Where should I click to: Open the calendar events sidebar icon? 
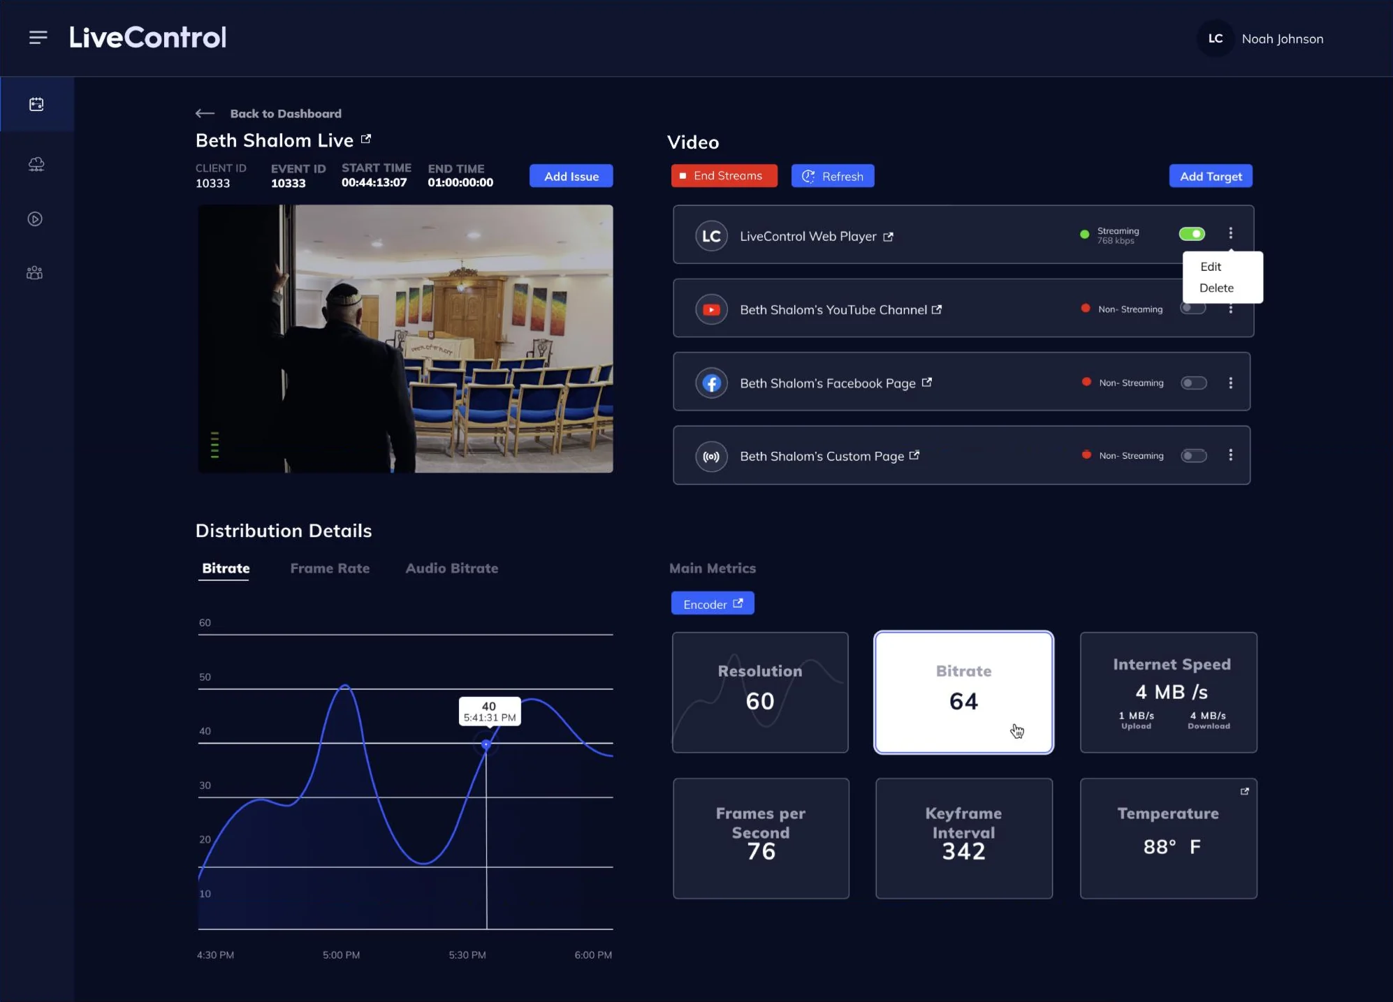[x=36, y=104]
